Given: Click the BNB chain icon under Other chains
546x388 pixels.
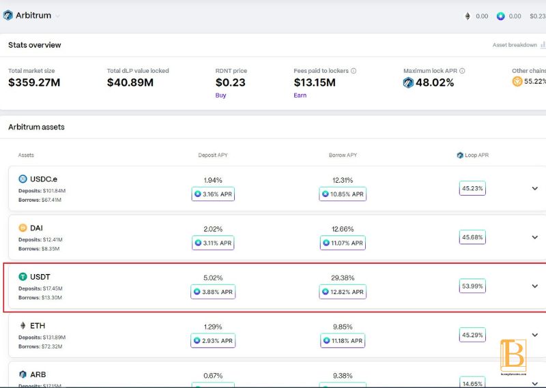Looking at the screenshot, I should pyautogui.click(x=517, y=81).
